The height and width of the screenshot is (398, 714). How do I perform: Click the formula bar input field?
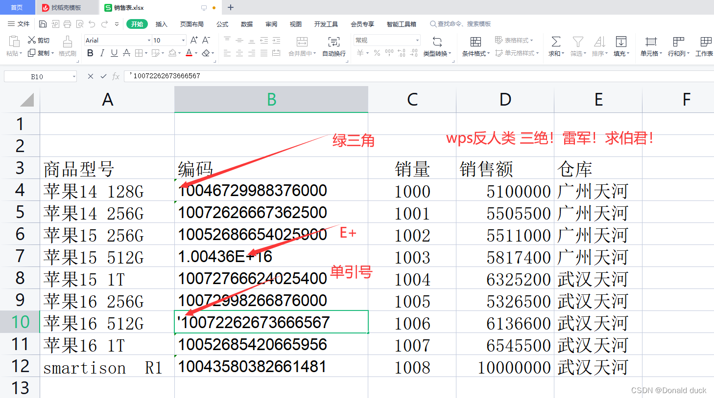click(x=419, y=76)
